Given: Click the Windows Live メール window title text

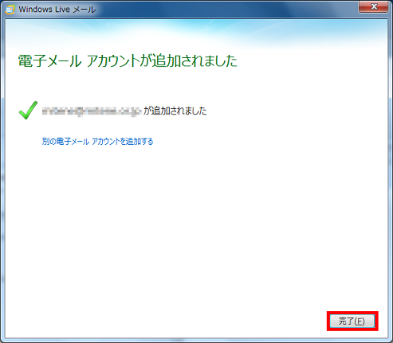Looking at the screenshot, I should click(x=57, y=10).
